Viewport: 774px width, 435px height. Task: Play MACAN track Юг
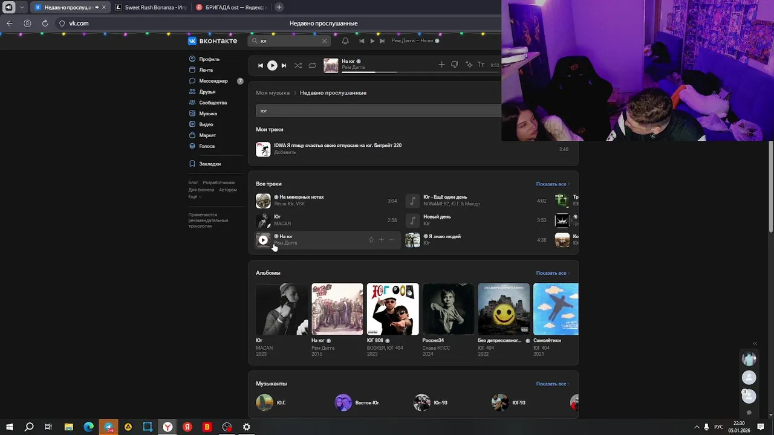[263, 221]
